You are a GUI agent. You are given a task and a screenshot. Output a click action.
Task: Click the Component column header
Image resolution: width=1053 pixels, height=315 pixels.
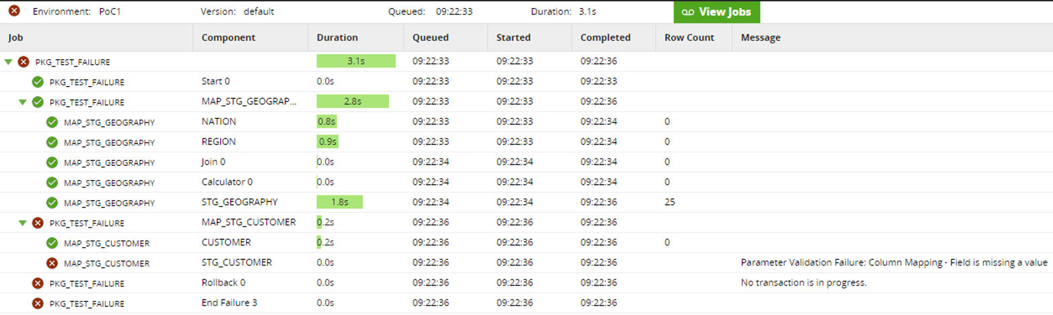228,38
